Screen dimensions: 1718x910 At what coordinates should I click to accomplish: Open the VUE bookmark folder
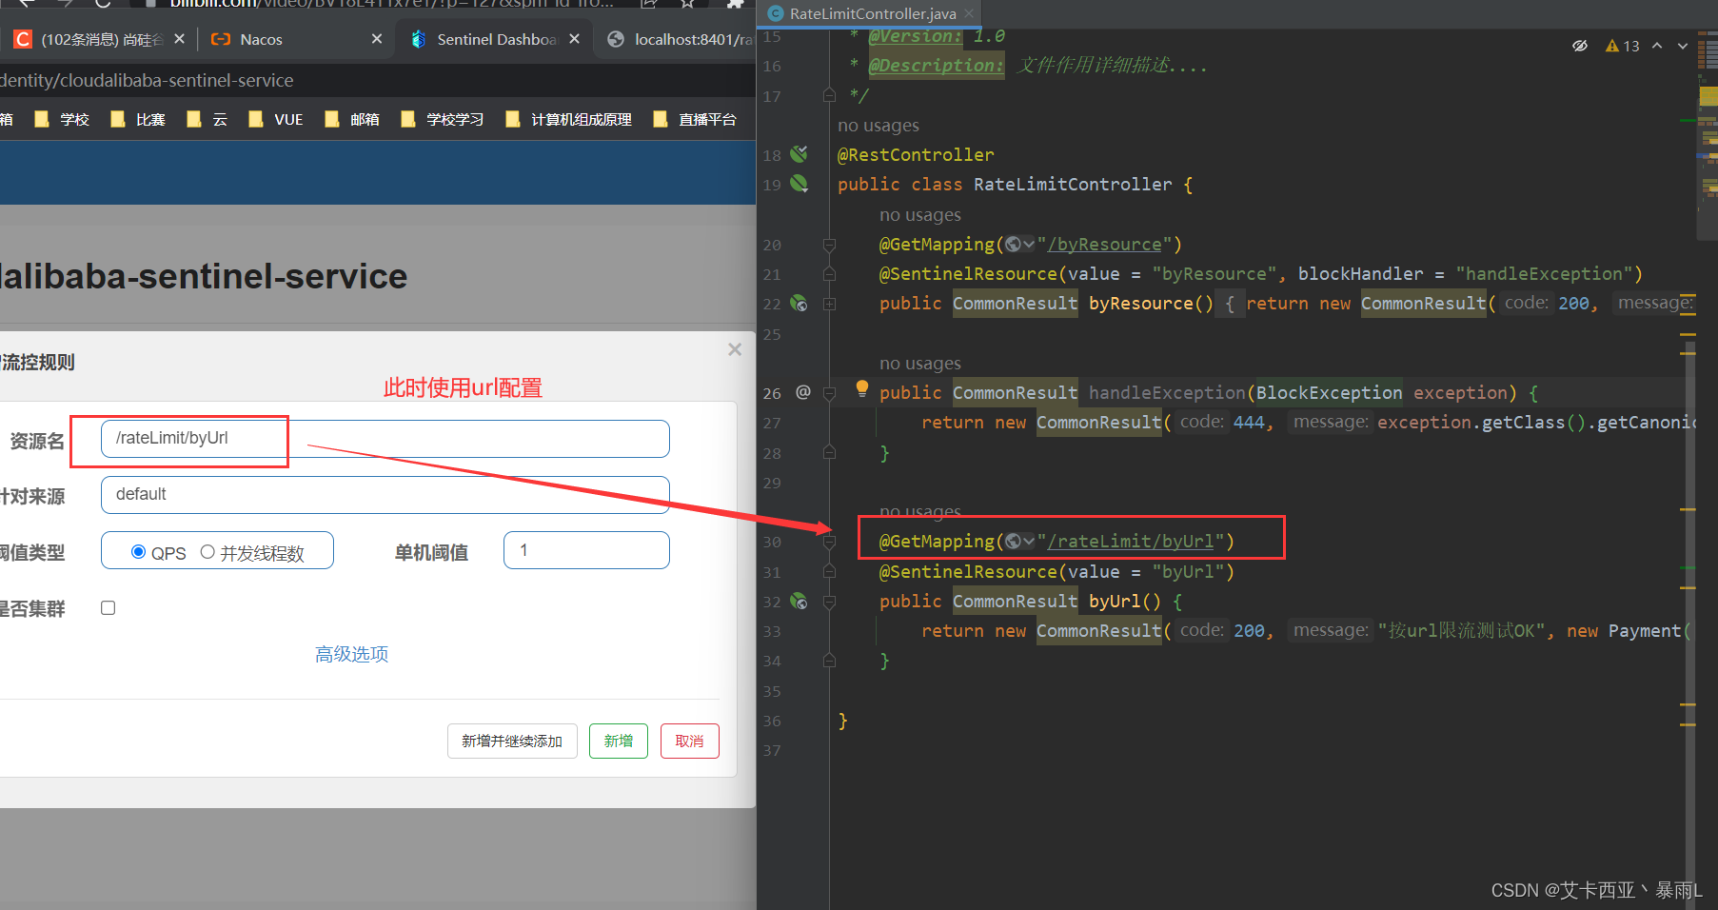tap(276, 119)
